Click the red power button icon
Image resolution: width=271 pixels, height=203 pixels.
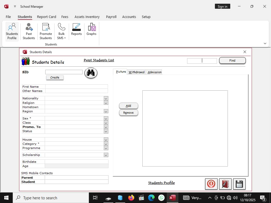coord(211,184)
